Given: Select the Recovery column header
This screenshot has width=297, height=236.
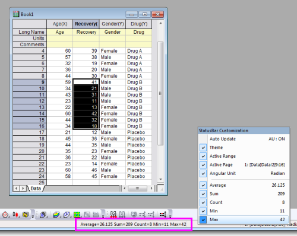Looking at the screenshot, I should click(86, 24).
